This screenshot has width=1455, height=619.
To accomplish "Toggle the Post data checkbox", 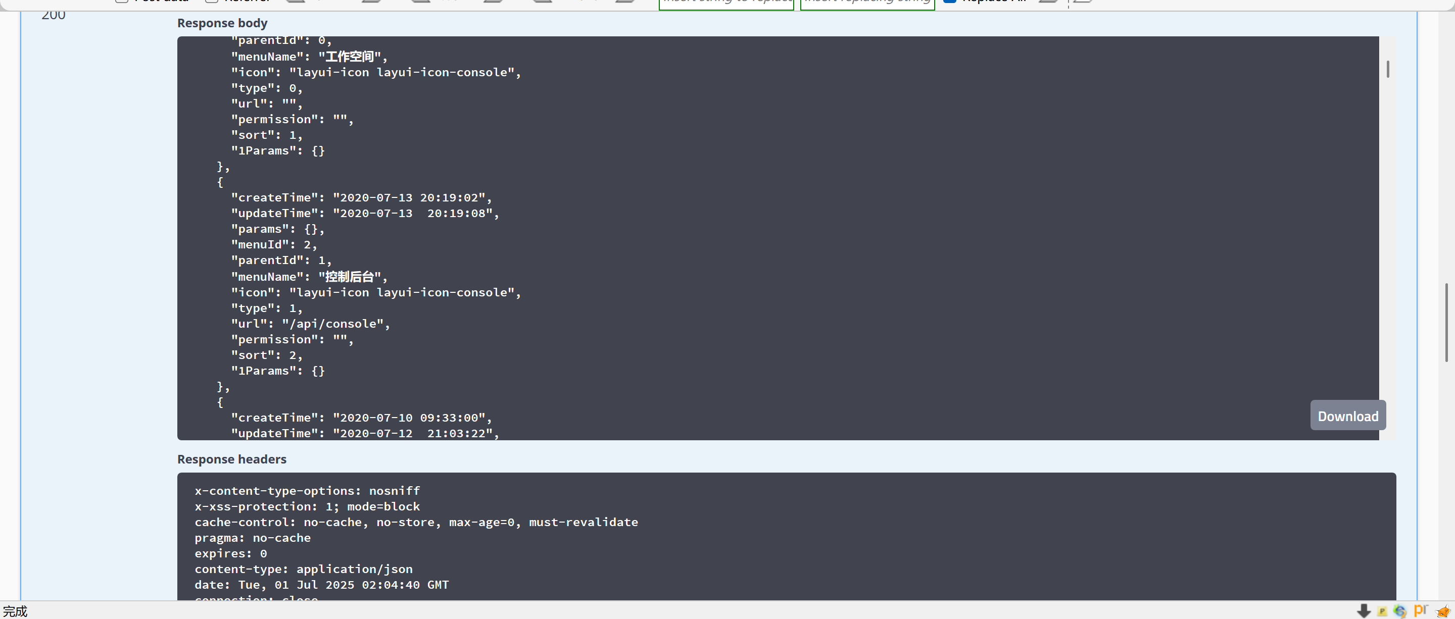I will tap(122, 2).
